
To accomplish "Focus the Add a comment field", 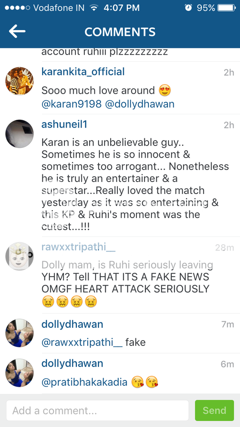I will click(x=97, y=410).
